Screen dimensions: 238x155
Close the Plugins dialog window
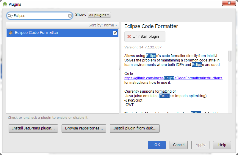point(229,3)
